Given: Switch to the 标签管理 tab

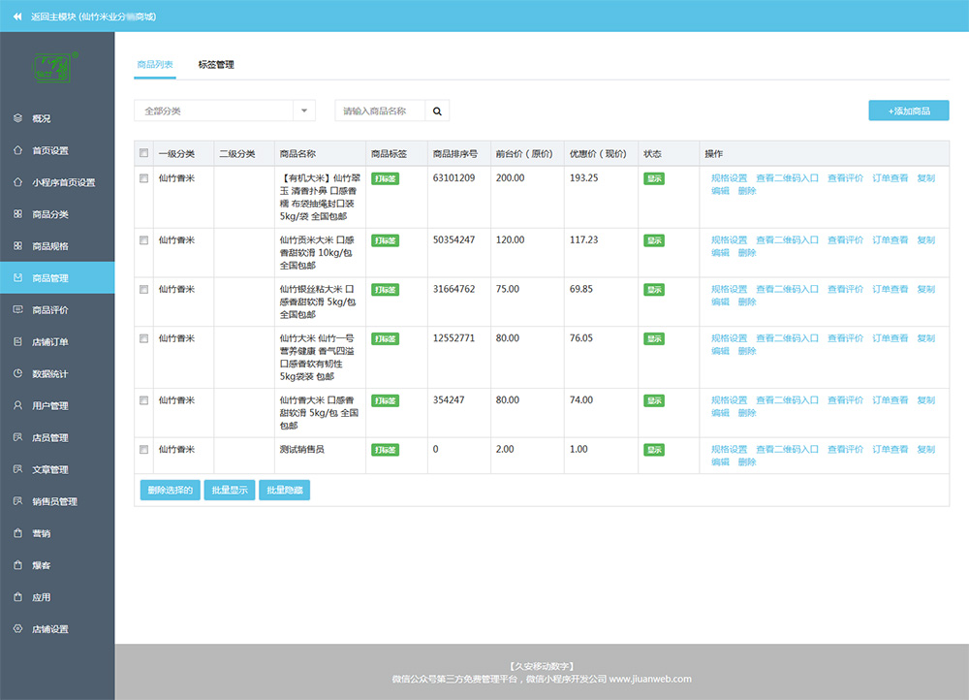Looking at the screenshot, I should (216, 64).
